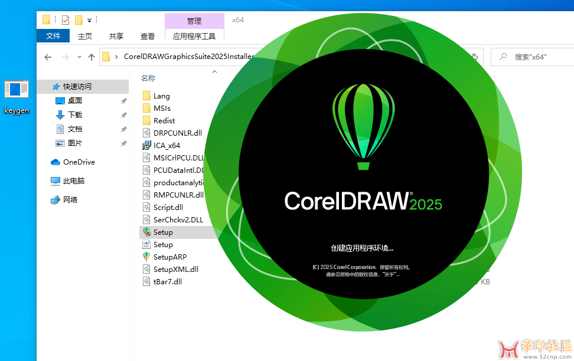574x361 pixels.
Task: Click the balloon logo on splash screen
Action: [364, 127]
